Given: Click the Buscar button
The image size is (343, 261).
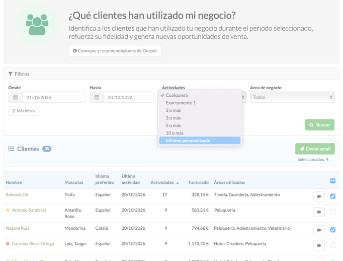Looking at the screenshot, I should tap(319, 124).
